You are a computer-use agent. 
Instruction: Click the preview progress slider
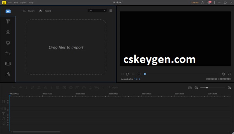pyautogui.click(x=181, y=74)
